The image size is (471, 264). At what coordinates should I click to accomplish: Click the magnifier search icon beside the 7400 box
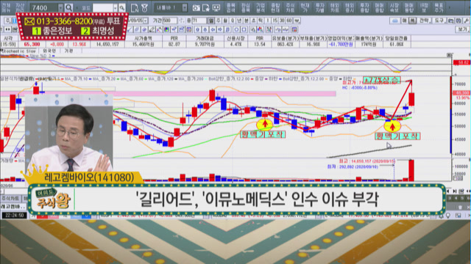68,7
